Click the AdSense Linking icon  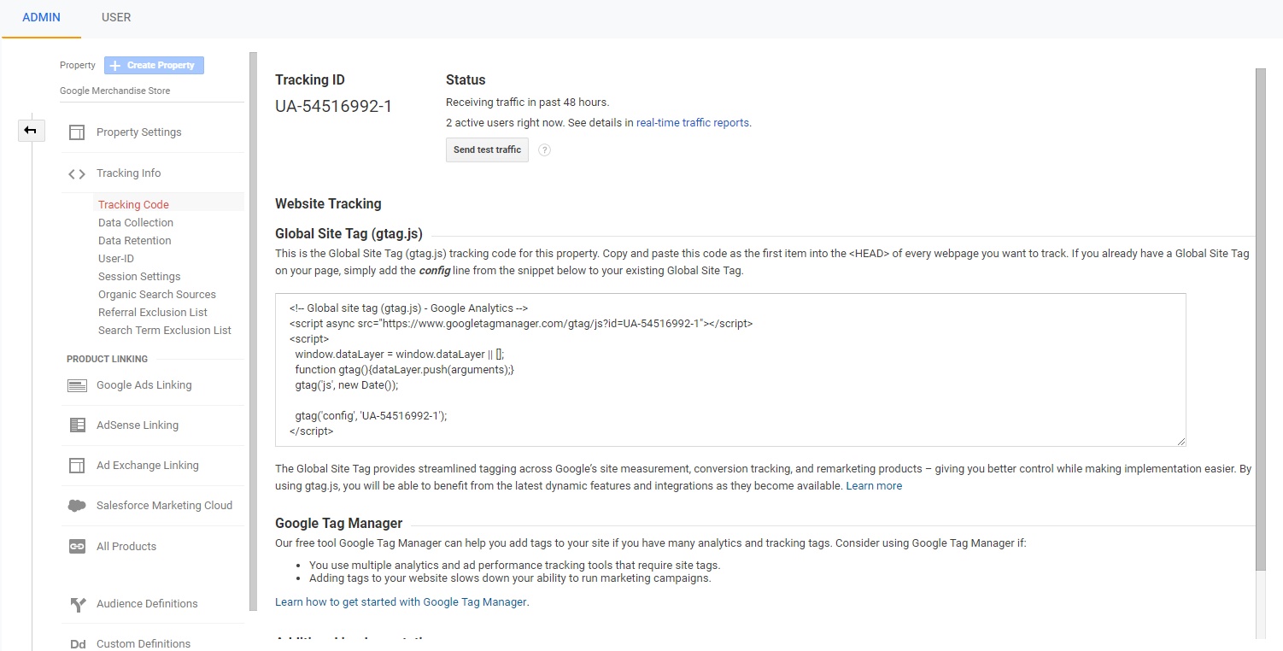pos(77,425)
